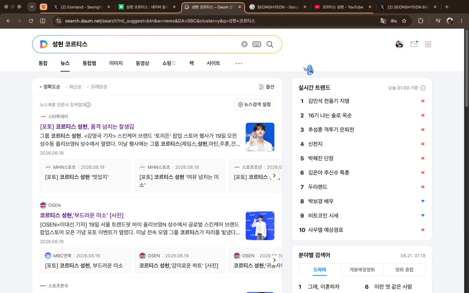
Task: Switch to the 사이트 search tab
Action: 213,63
